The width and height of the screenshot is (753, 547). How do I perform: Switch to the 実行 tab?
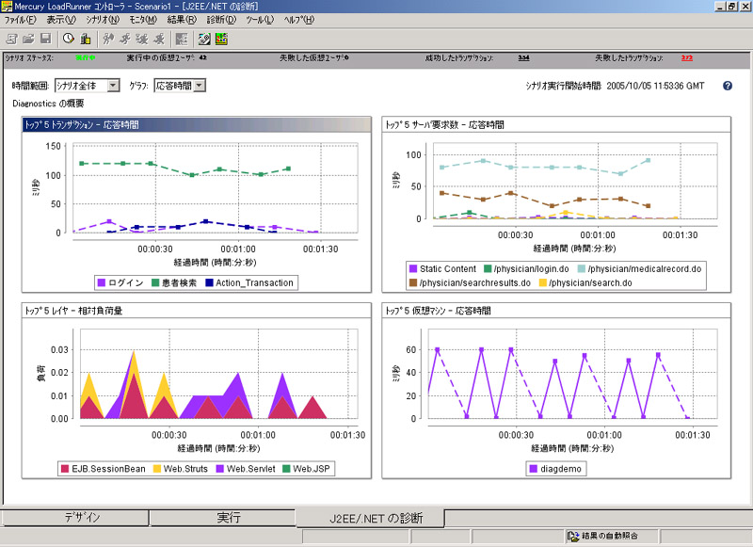(222, 518)
